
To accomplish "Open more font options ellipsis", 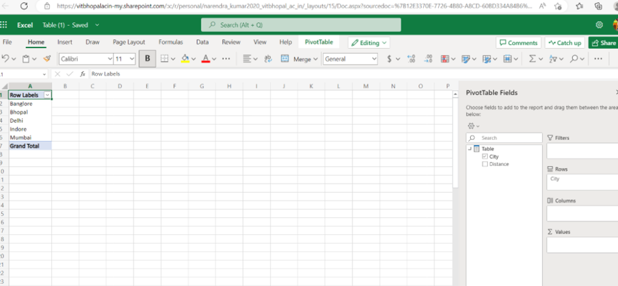I will [x=226, y=58].
